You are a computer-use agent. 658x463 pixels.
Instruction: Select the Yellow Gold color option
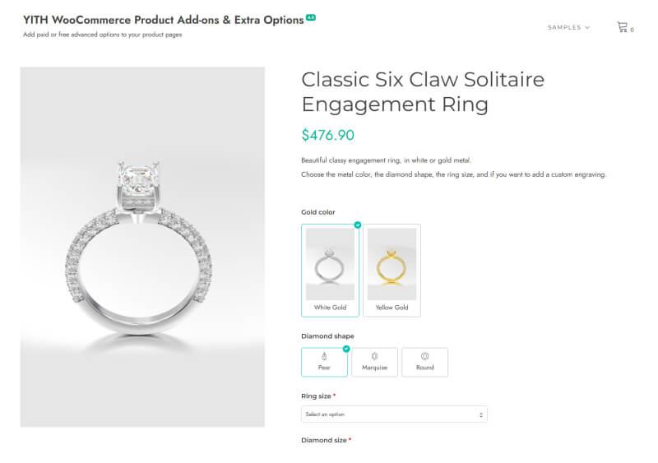point(392,271)
